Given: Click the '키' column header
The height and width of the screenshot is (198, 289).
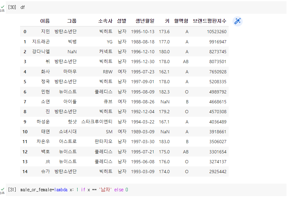Looking at the screenshot, I should pyautogui.click(x=167, y=21).
